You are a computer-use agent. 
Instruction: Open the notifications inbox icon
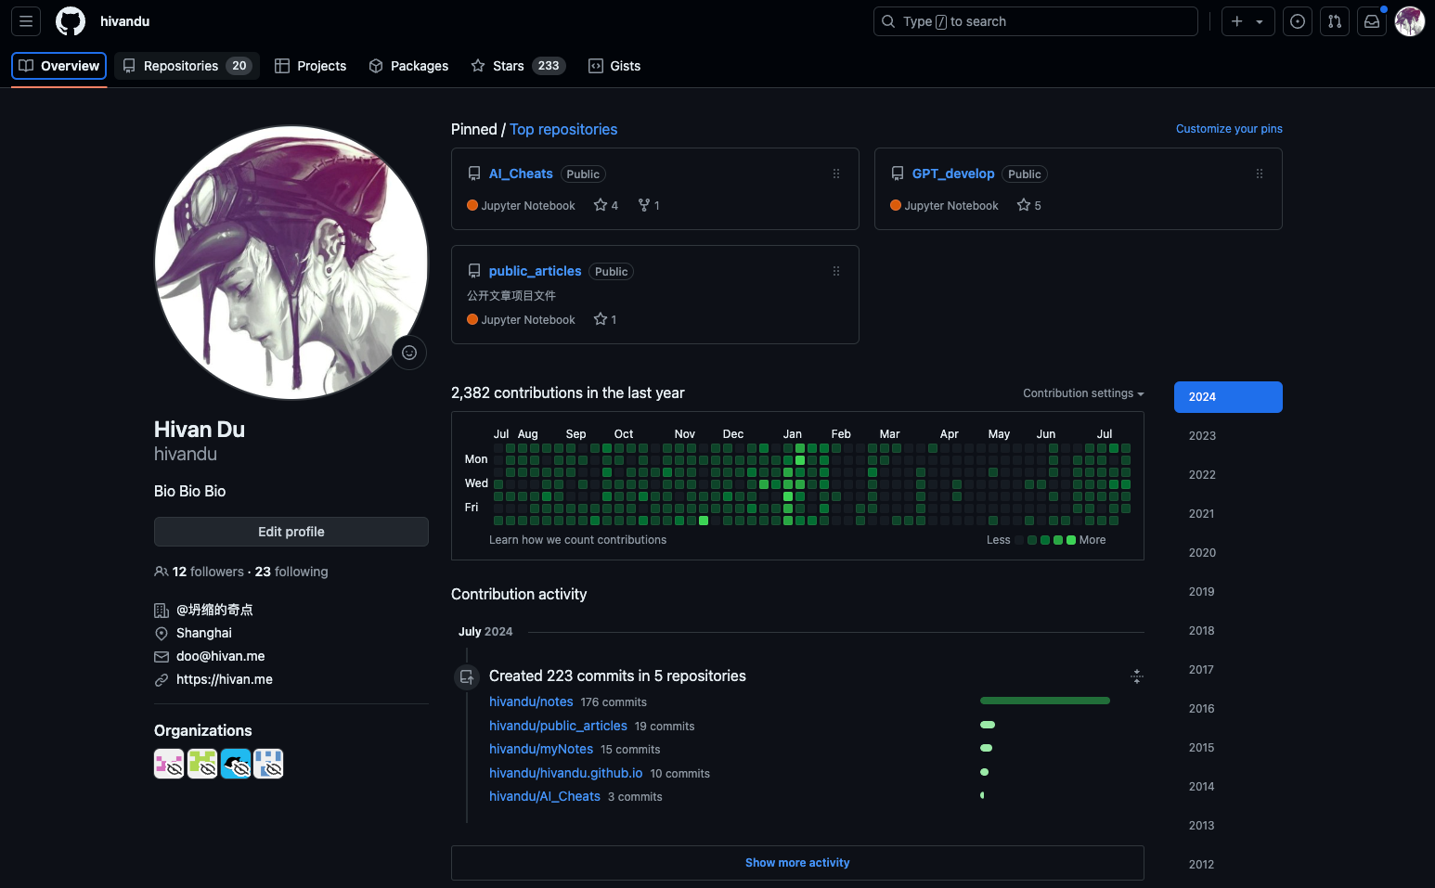(x=1372, y=21)
